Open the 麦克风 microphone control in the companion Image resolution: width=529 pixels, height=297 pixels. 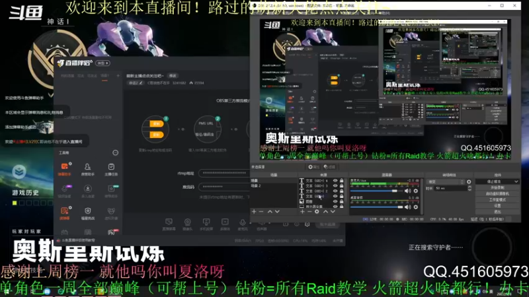coord(243,224)
